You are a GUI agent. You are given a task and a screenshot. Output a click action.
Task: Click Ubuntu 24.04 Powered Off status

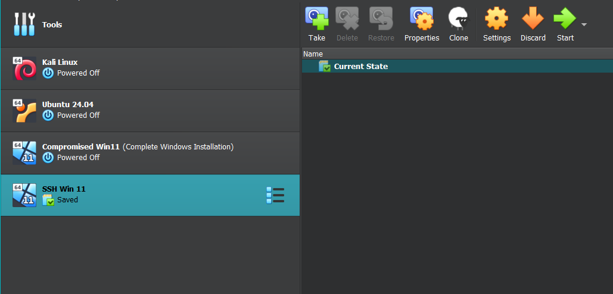click(x=71, y=115)
